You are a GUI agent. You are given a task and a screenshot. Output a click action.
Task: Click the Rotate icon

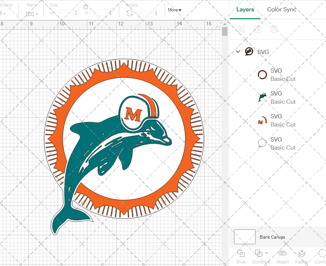[129, 13]
